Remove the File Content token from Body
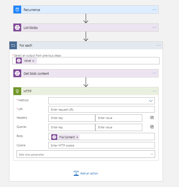Viewport: 179px width, 187px height. point(77,137)
